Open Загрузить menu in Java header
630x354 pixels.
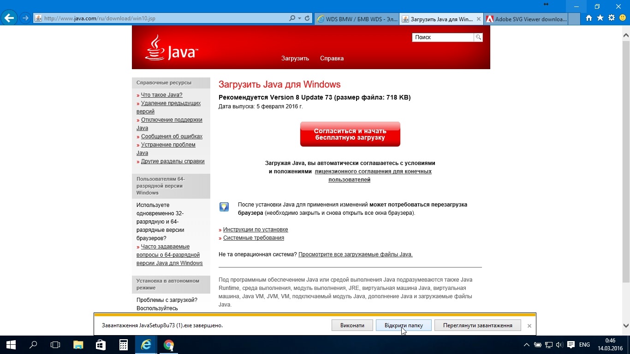(x=295, y=59)
